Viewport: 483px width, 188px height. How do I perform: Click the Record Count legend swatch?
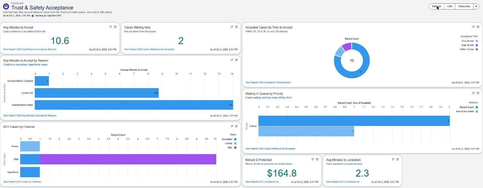477,107
